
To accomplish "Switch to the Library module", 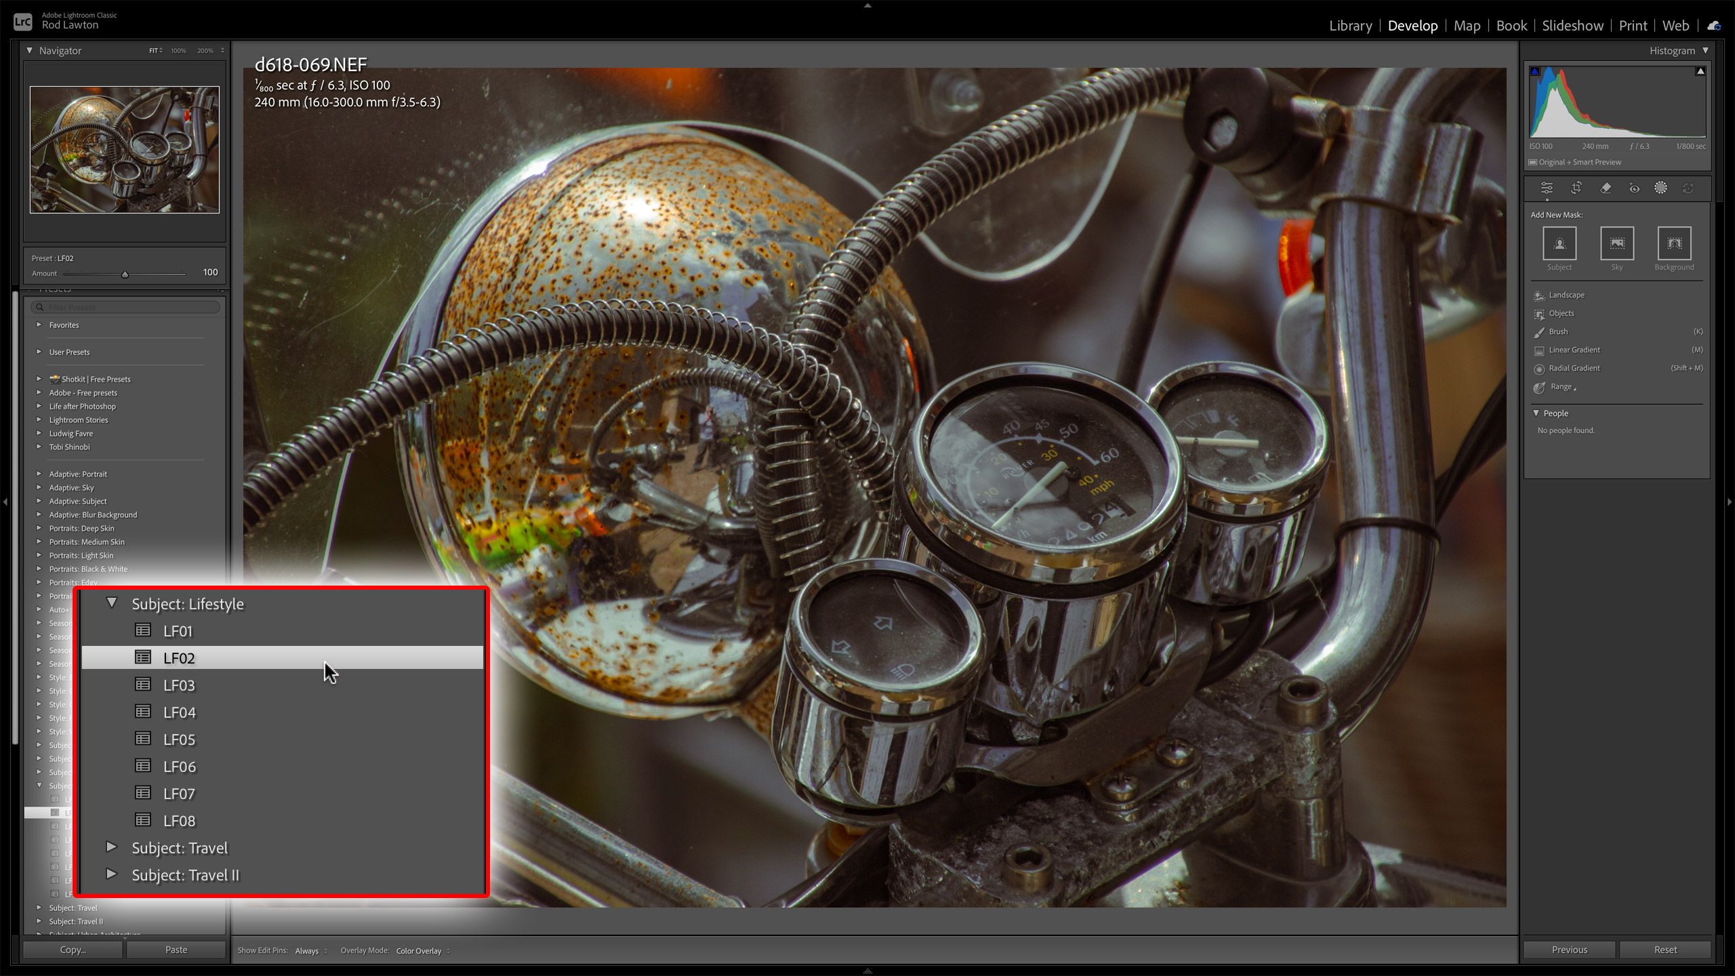I will [1350, 26].
